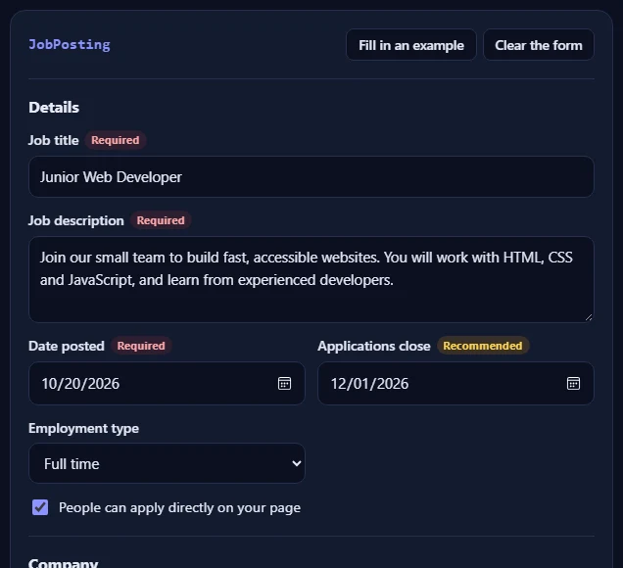Click the Clear the form button

click(539, 45)
